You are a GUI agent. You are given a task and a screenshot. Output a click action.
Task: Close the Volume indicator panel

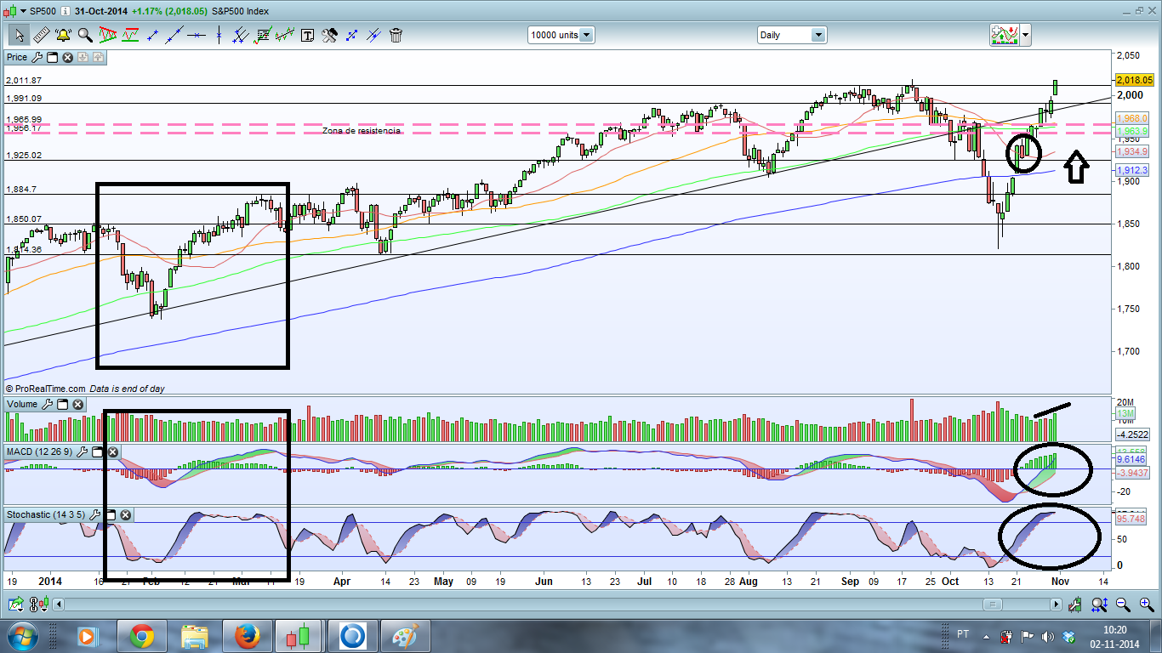click(77, 405)
